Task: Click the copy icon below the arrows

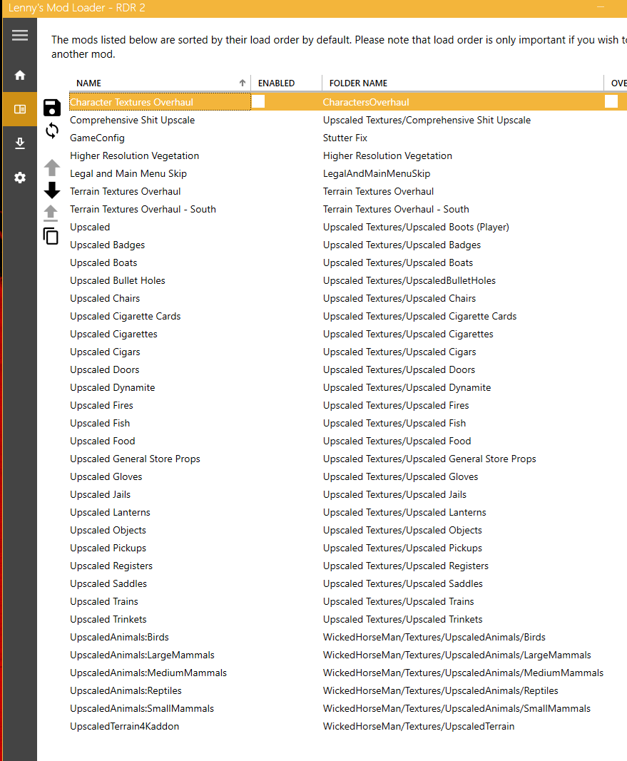Action: pyautogui.click(x=51, y=236)
